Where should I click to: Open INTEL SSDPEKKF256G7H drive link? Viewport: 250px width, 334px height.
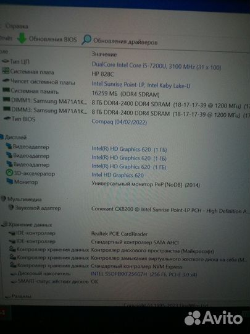tap(144, 275)
